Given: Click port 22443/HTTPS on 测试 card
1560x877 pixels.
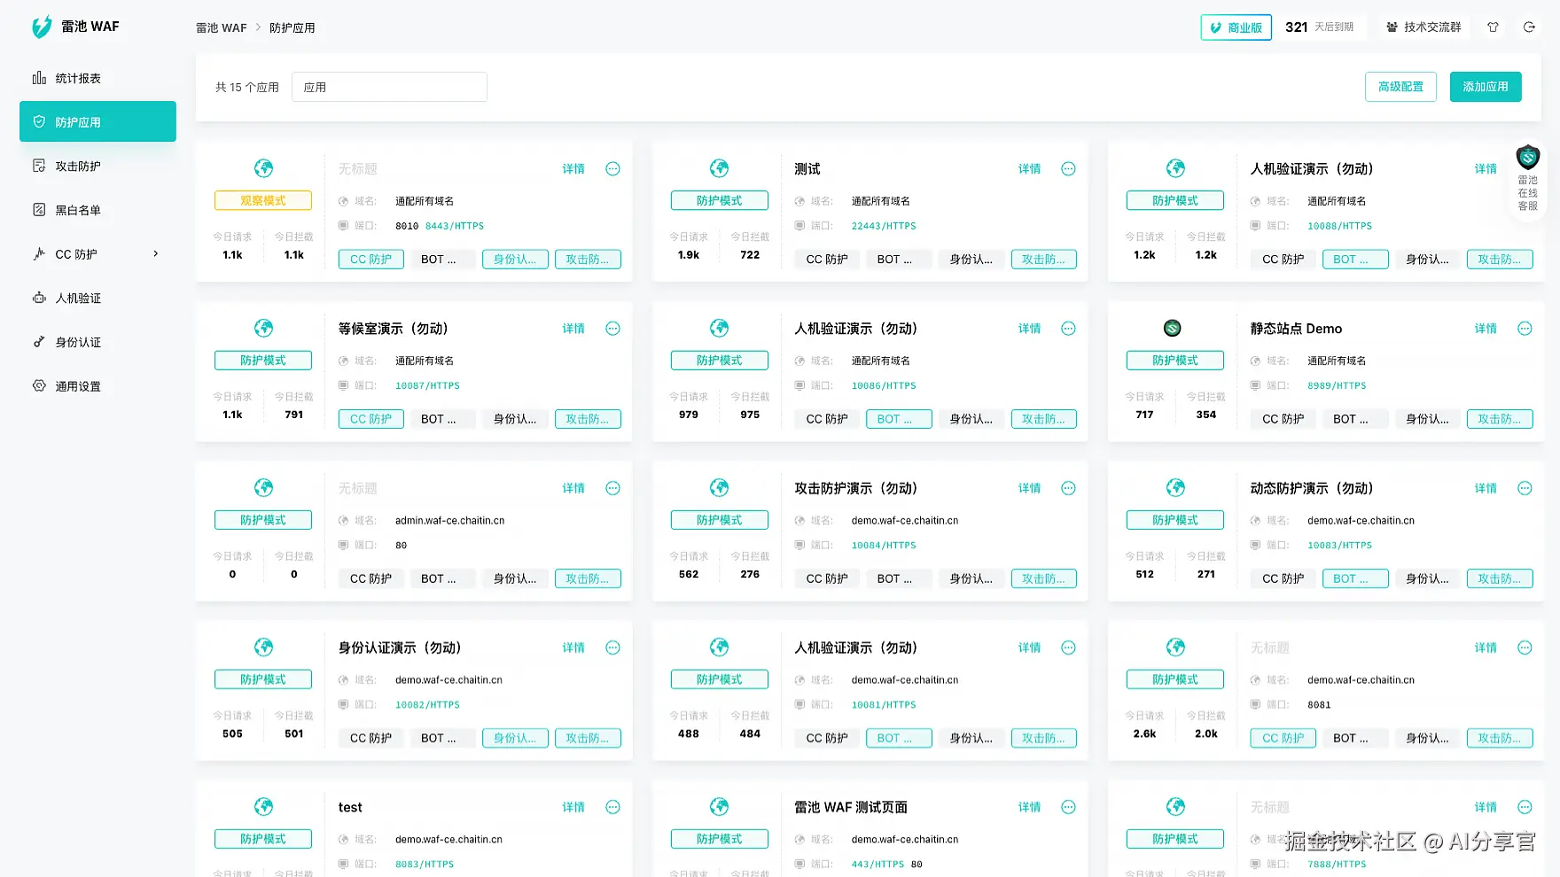Looking at the screenshot, I should [x=884, y=226].
